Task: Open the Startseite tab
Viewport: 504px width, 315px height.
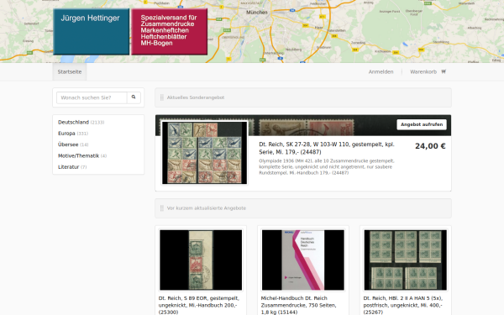Action: 70,71
